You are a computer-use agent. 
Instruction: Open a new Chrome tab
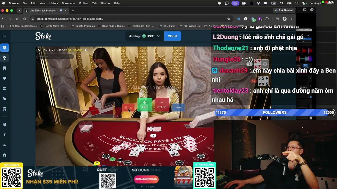point(73,10)
